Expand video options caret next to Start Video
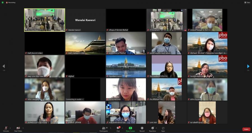 pyautogui.click(x=23, y=128)
